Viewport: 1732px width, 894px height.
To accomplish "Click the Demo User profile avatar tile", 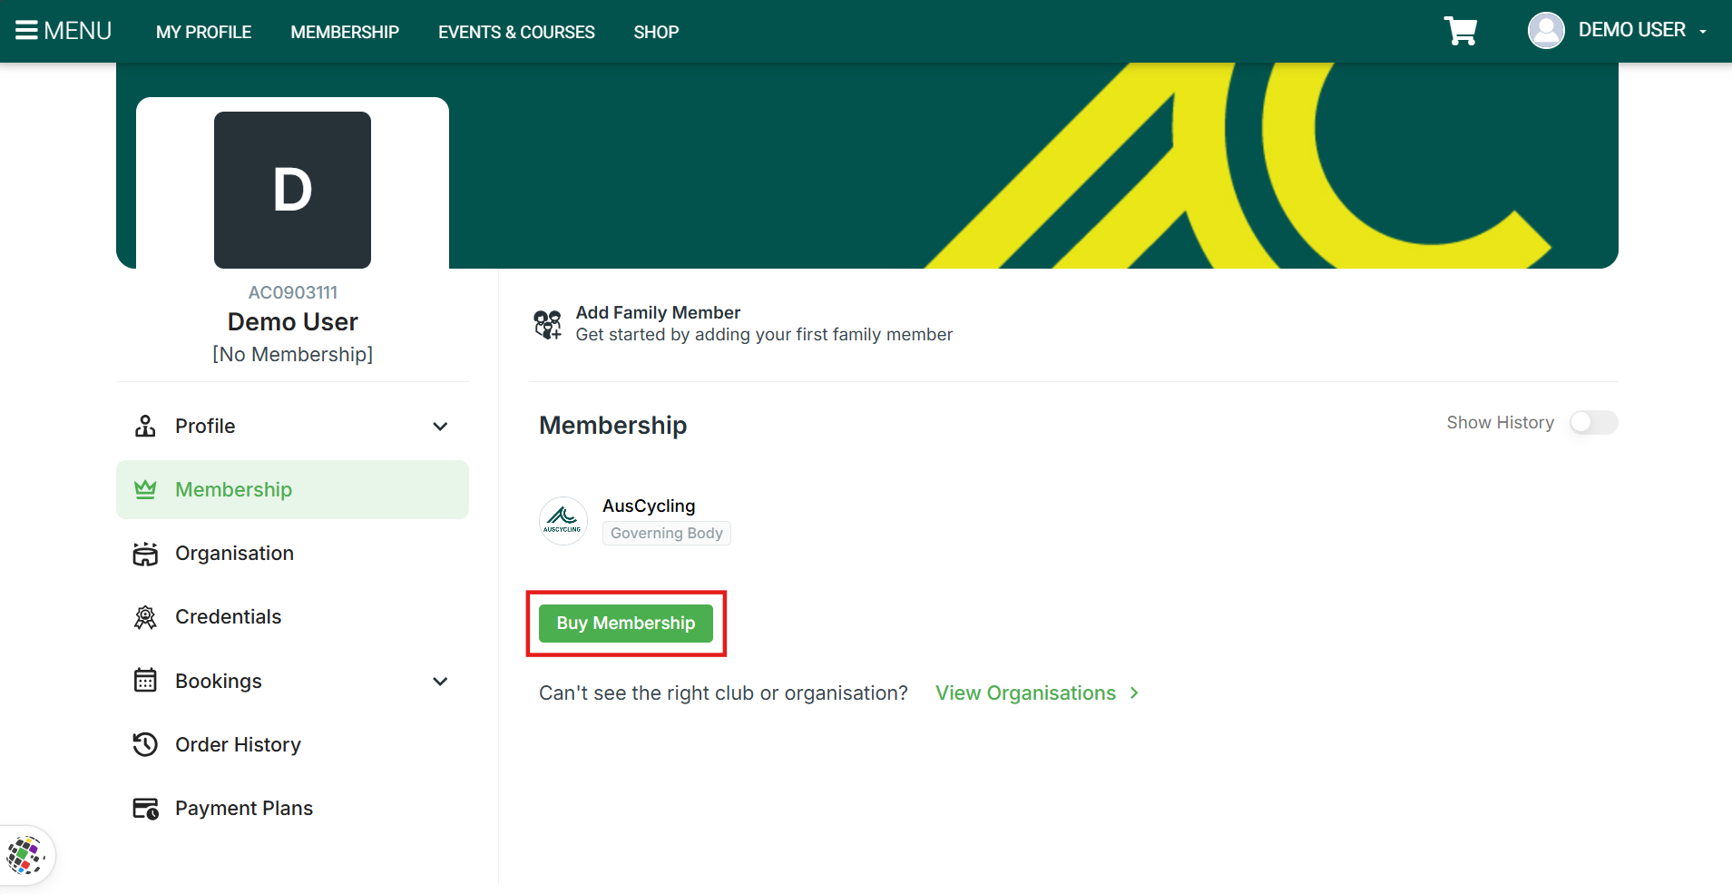I will point(292,190).
